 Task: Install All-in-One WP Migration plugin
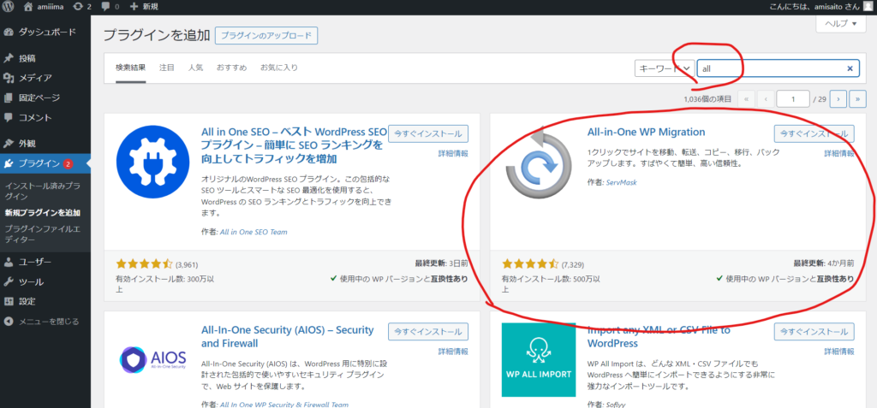[x=814, y=133]
